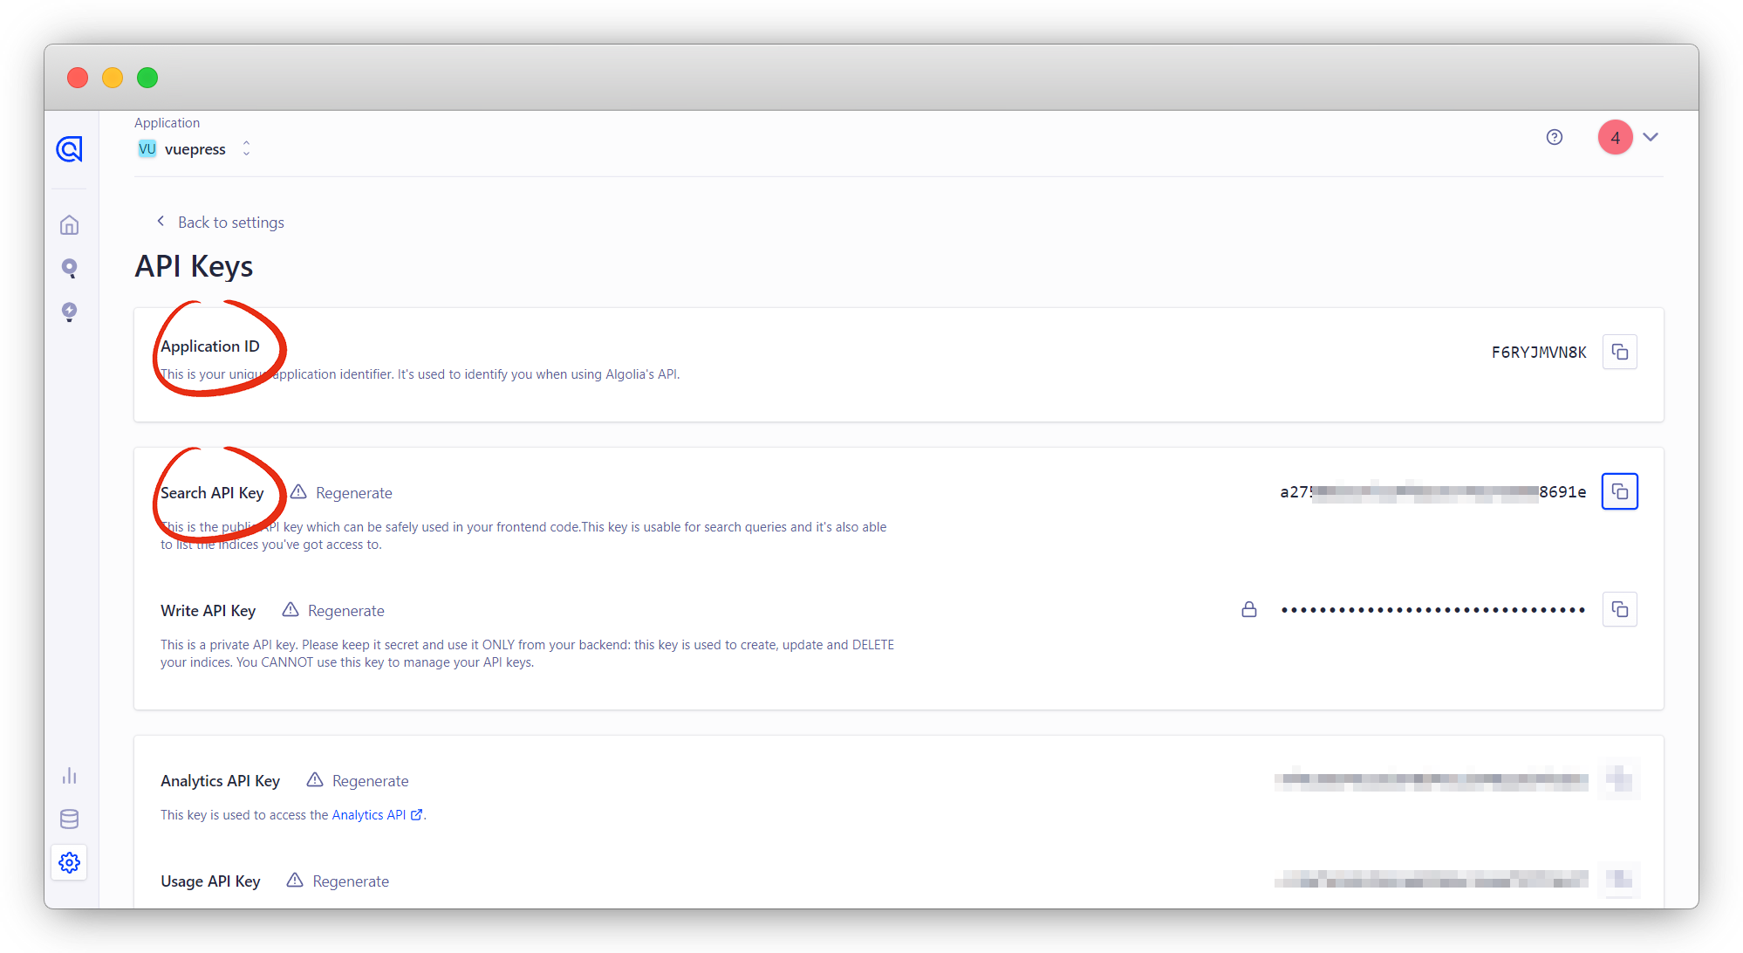Click the account avatar badge

[1615, 137]
